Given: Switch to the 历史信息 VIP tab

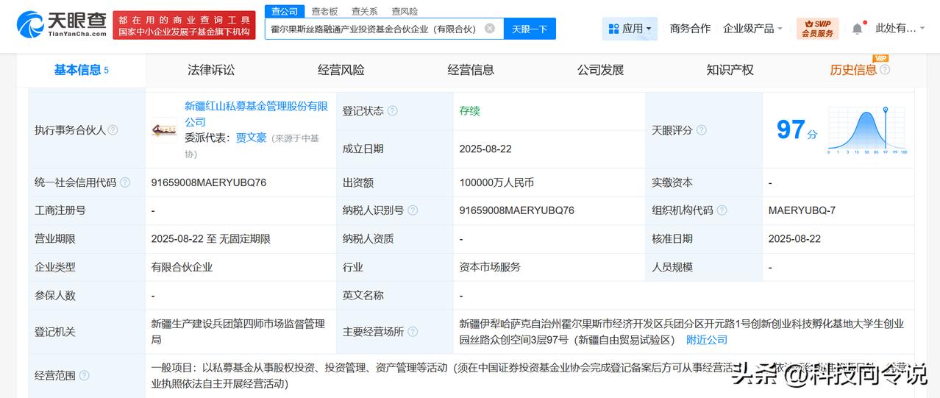Looking at the screenshot, I should click(853, 70).
